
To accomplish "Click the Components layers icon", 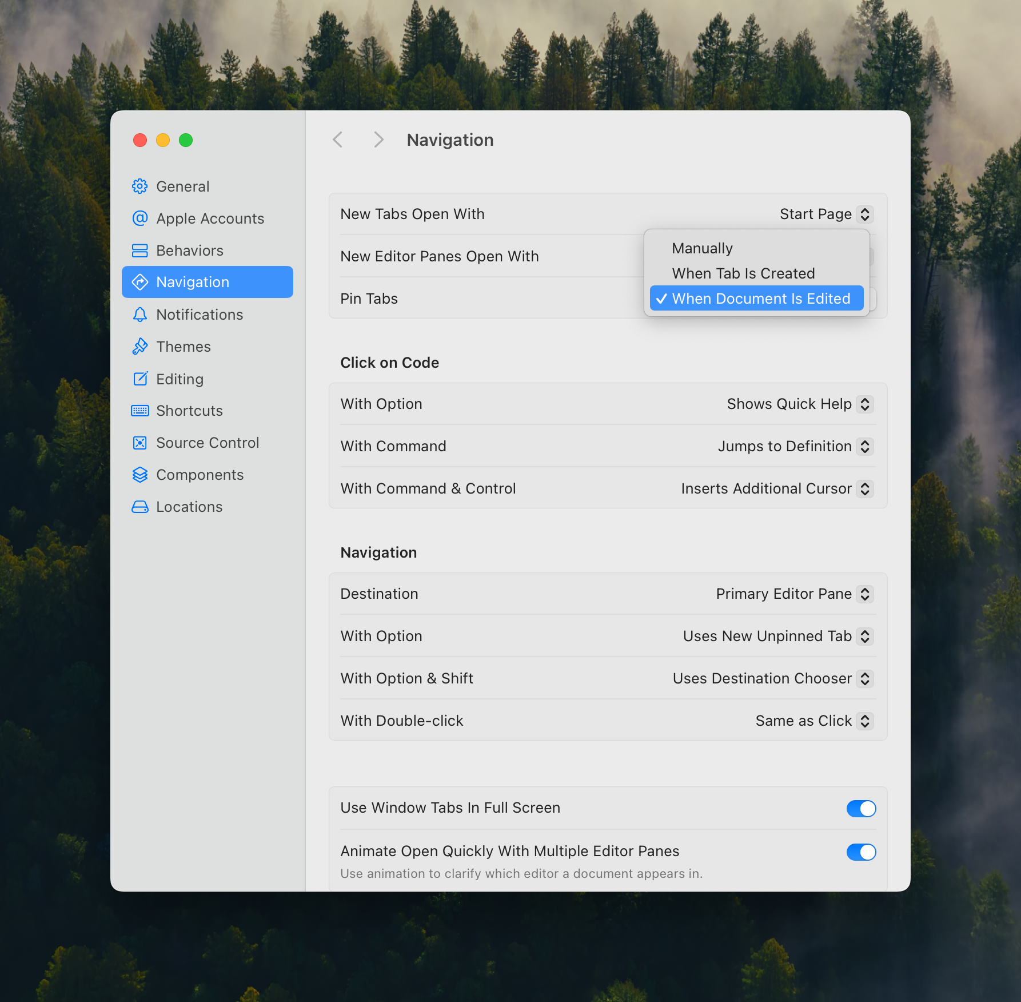I will (140, 475).
